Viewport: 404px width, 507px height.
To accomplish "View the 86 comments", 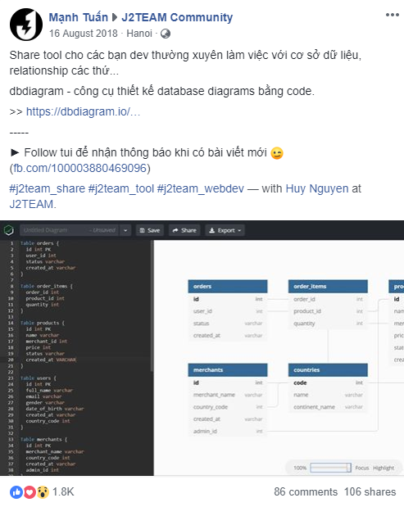I will [x=306, y=491].
